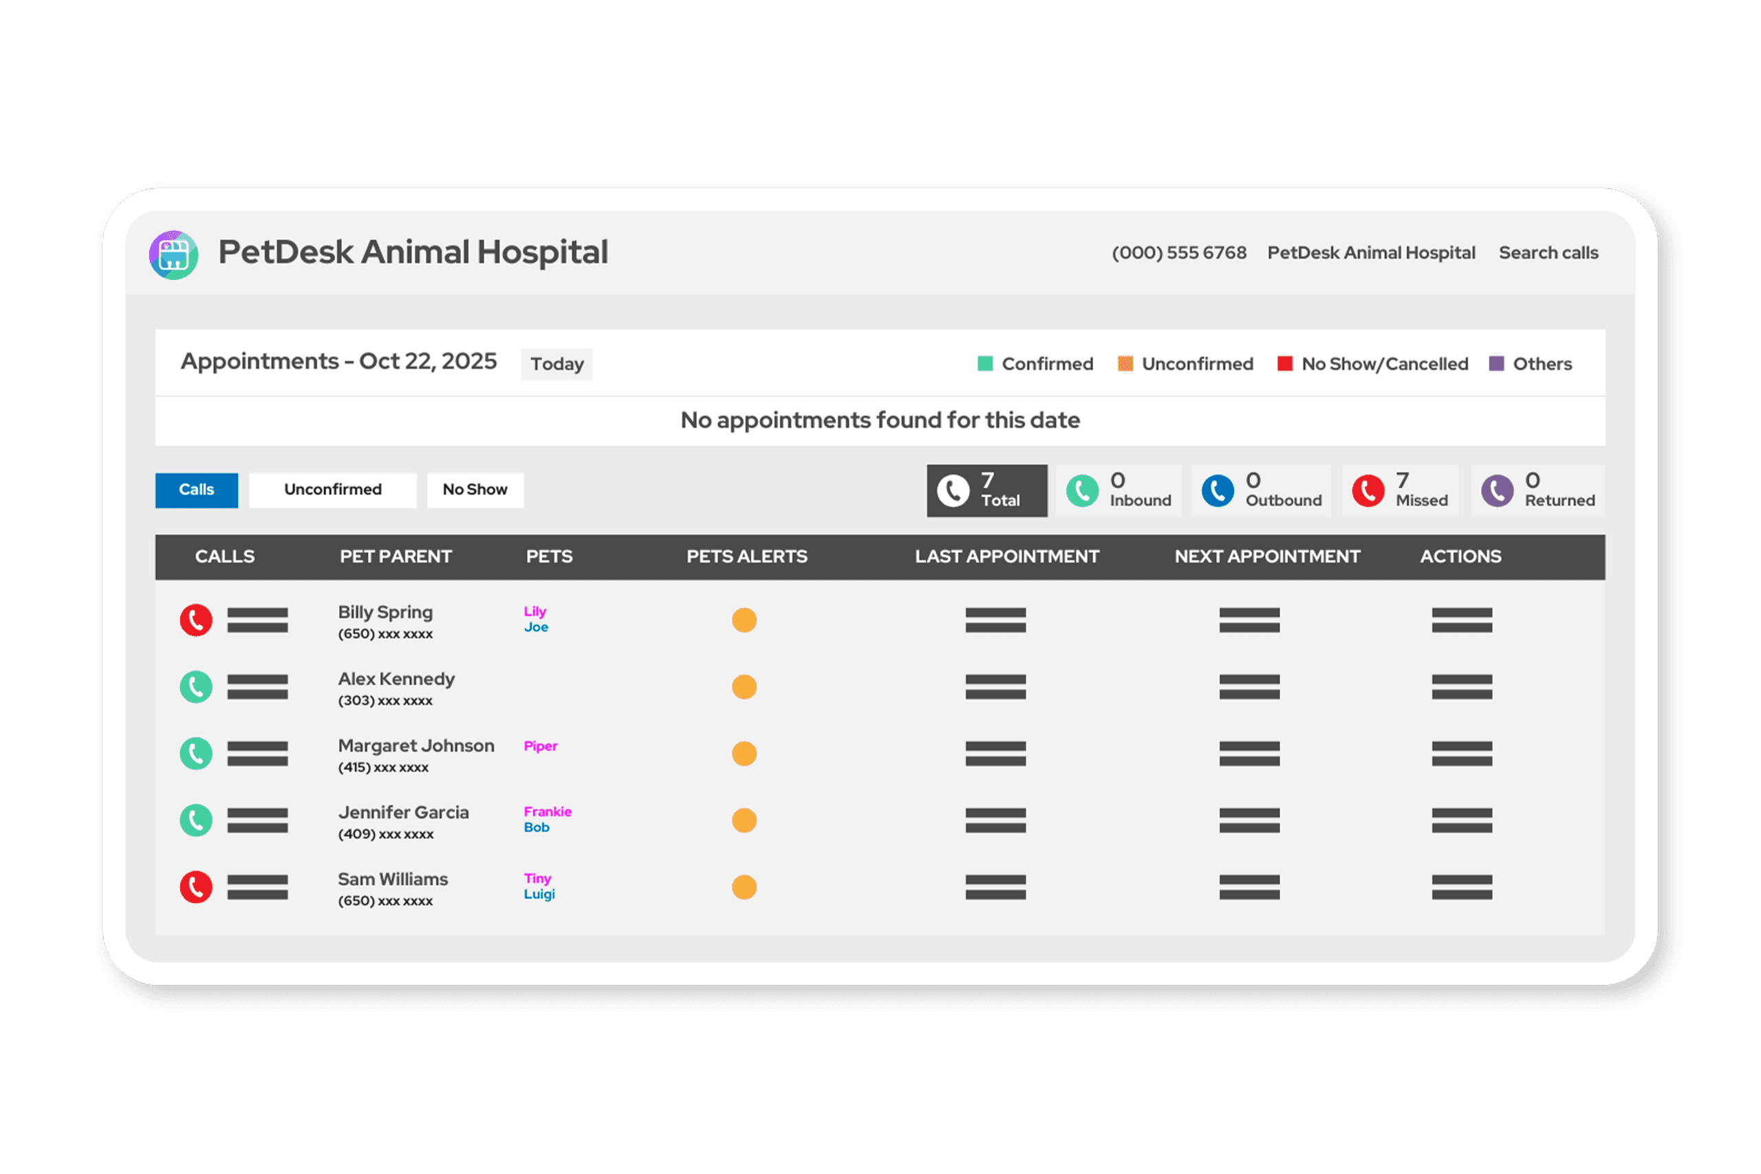
Task: Open actions menu for Billy Spring row
Action: pyautogui.click(x=1462, y=620)
